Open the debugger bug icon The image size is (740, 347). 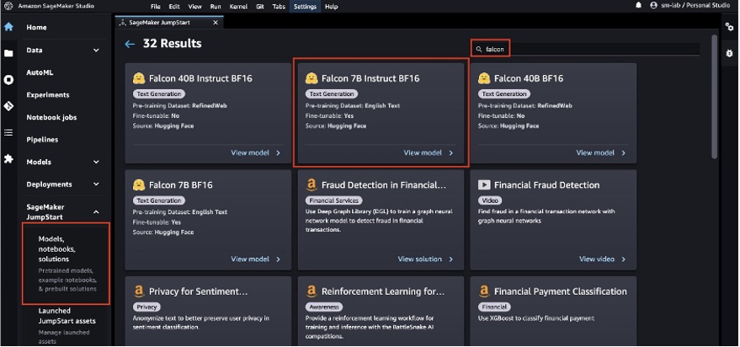click(730, 53)
